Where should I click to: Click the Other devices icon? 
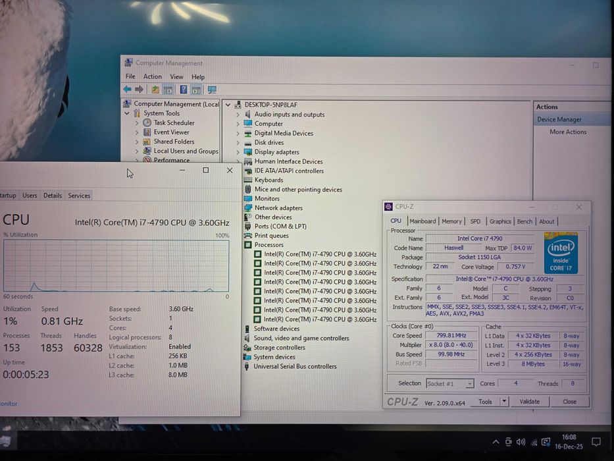coord(247,217)
